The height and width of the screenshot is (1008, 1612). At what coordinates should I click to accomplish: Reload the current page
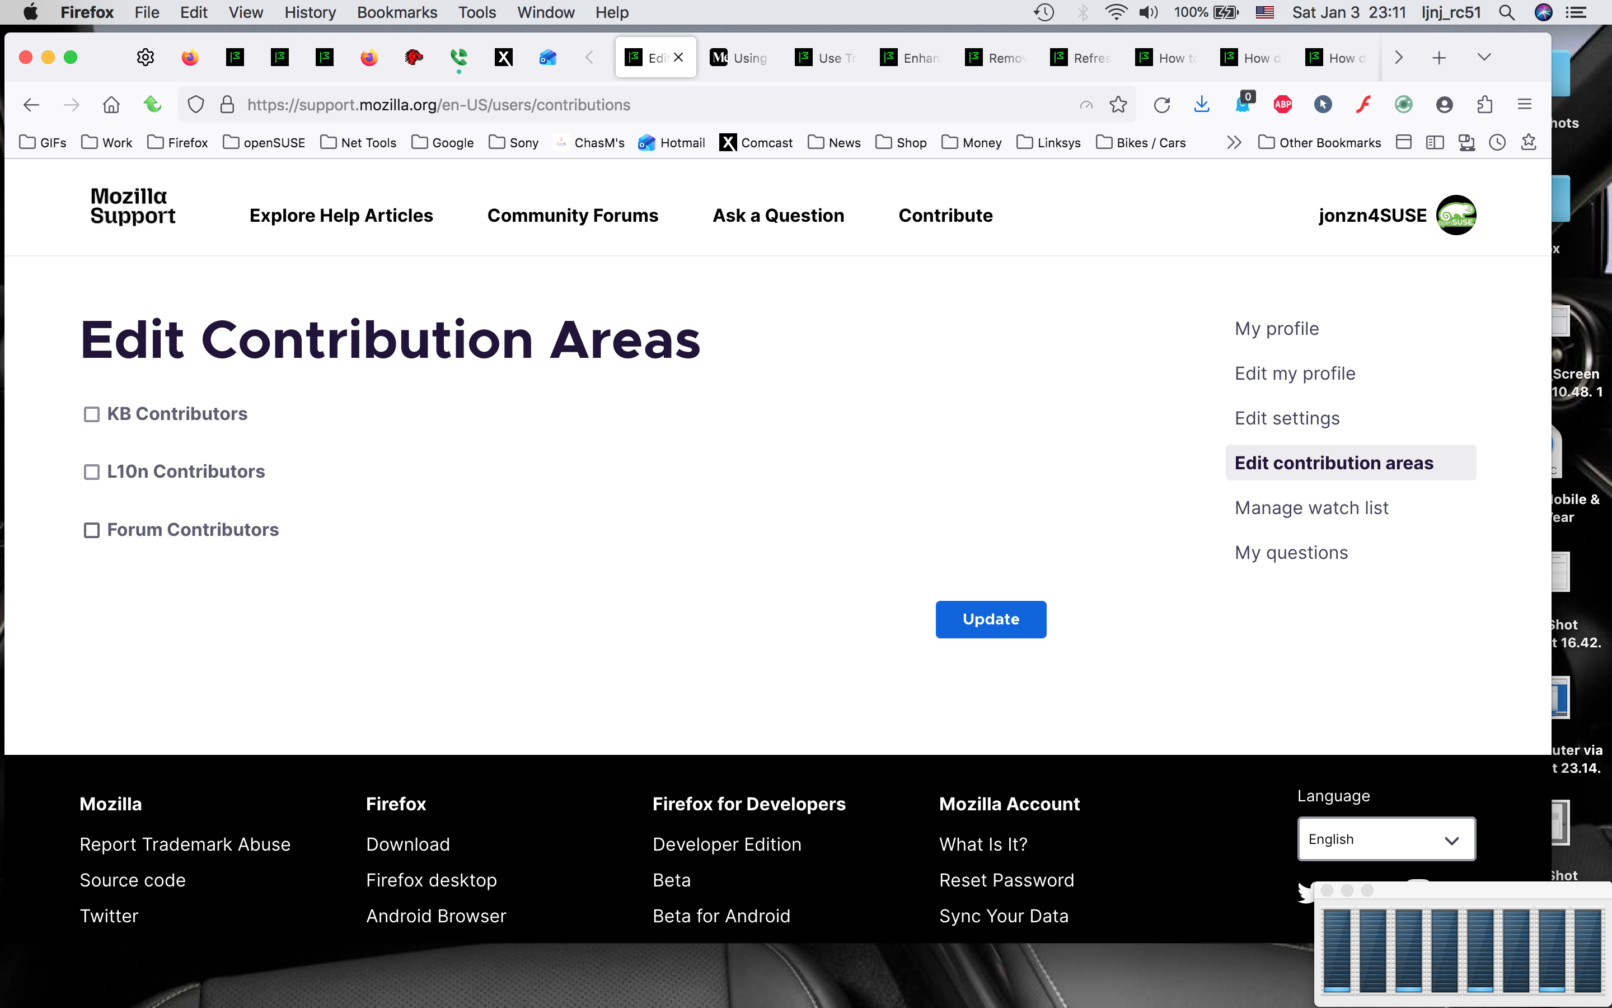1162,105
